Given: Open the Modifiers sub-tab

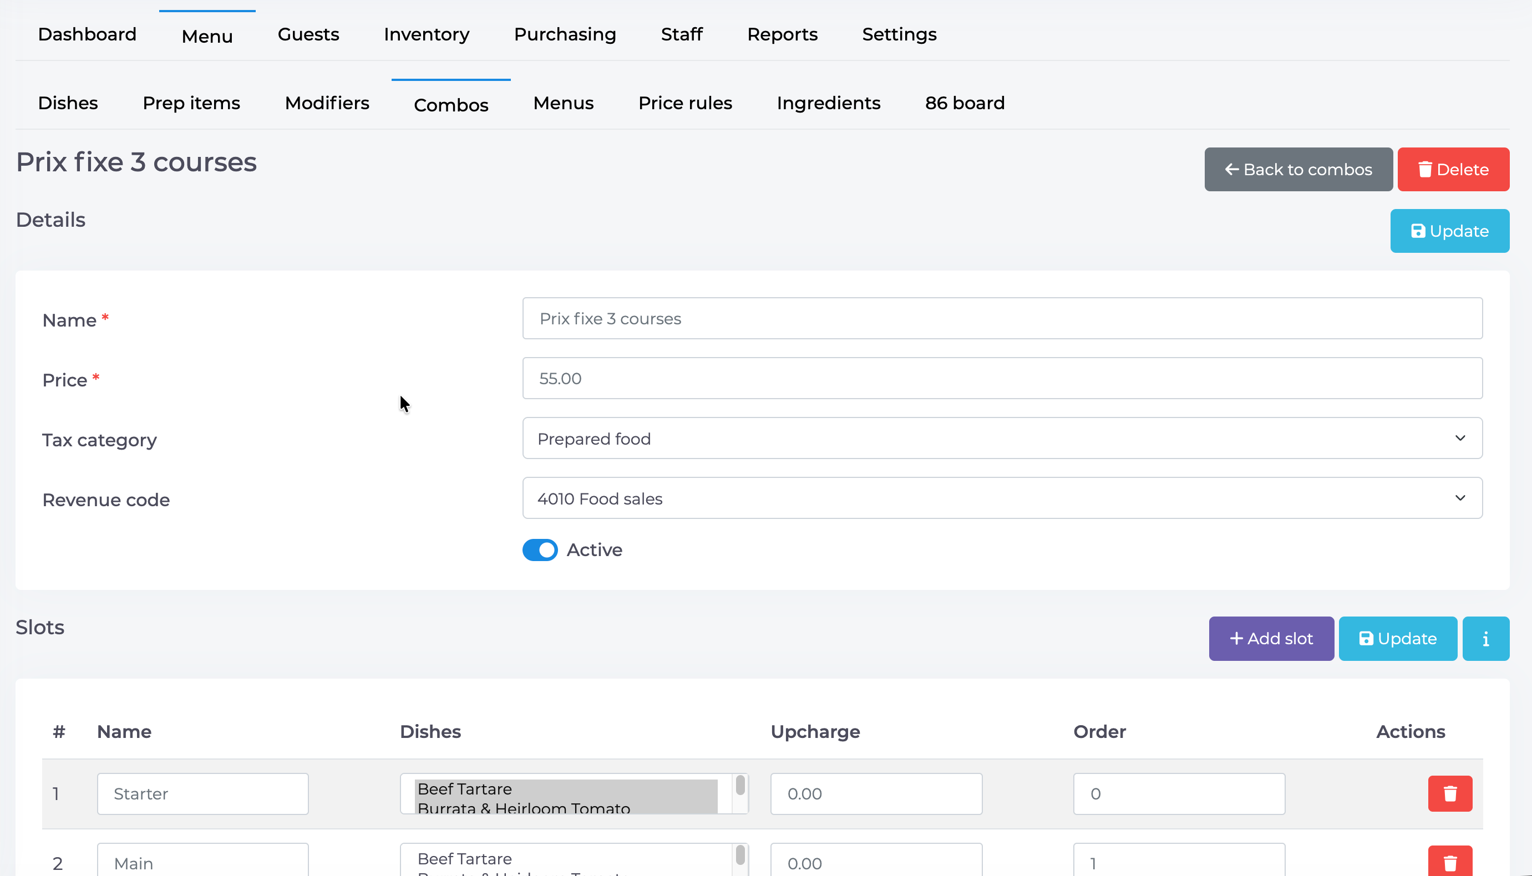Looking at the screenshot, I should point(327,103).
